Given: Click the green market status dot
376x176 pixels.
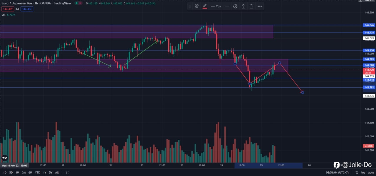Looking at the screenshot, I should coord(76,3).
